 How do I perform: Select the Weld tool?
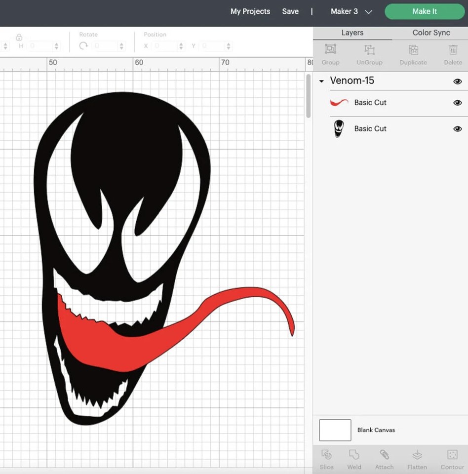(x=354, y=458)
